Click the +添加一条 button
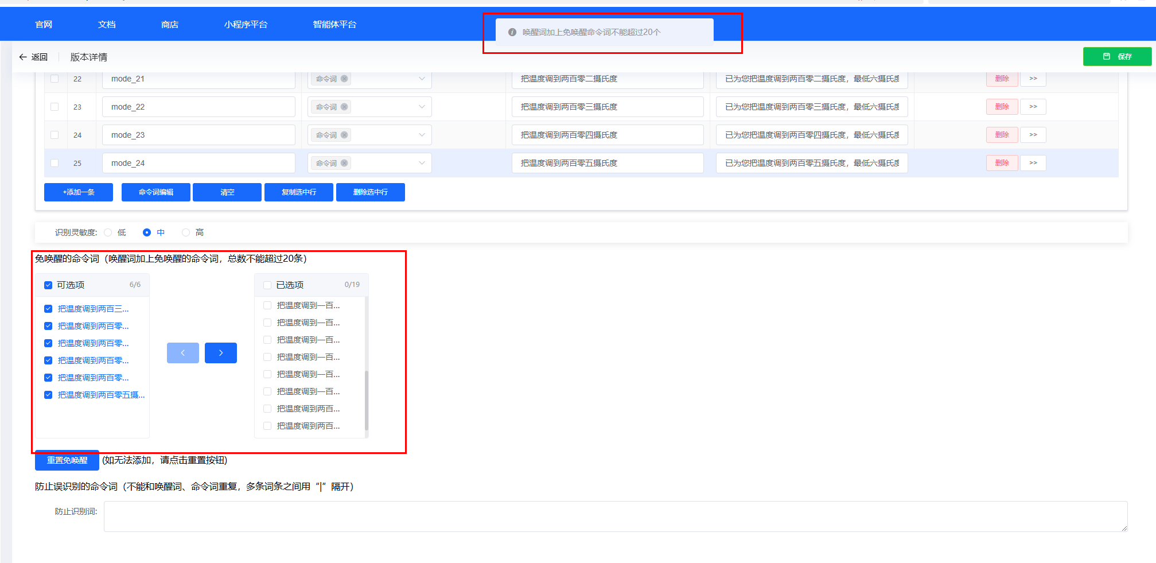The height and width of the screenshot is (563, 1156). (x=79, y=192)
